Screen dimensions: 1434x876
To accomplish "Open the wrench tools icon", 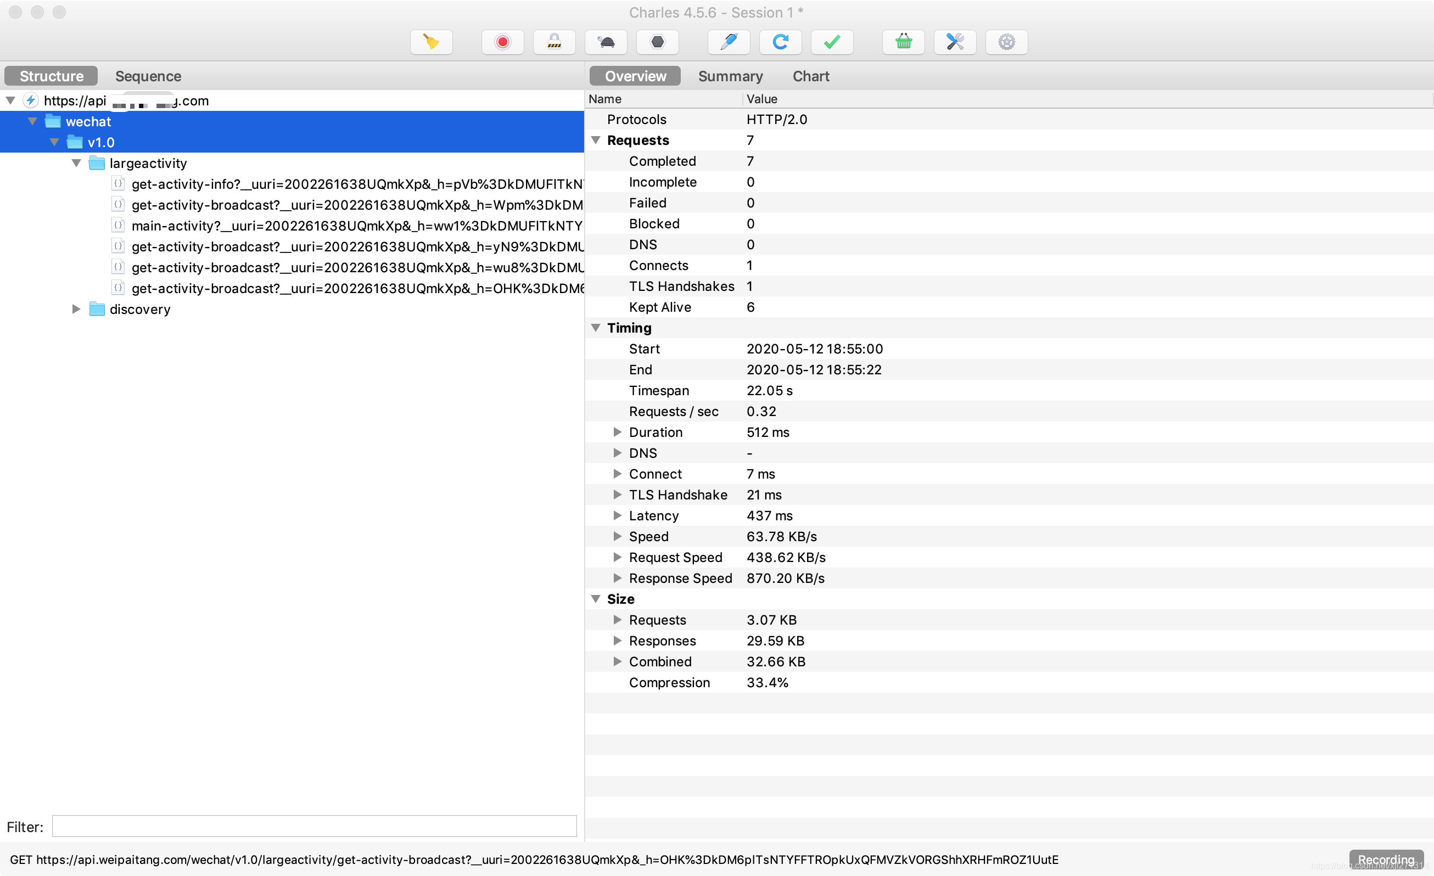I will click(955, 42).
